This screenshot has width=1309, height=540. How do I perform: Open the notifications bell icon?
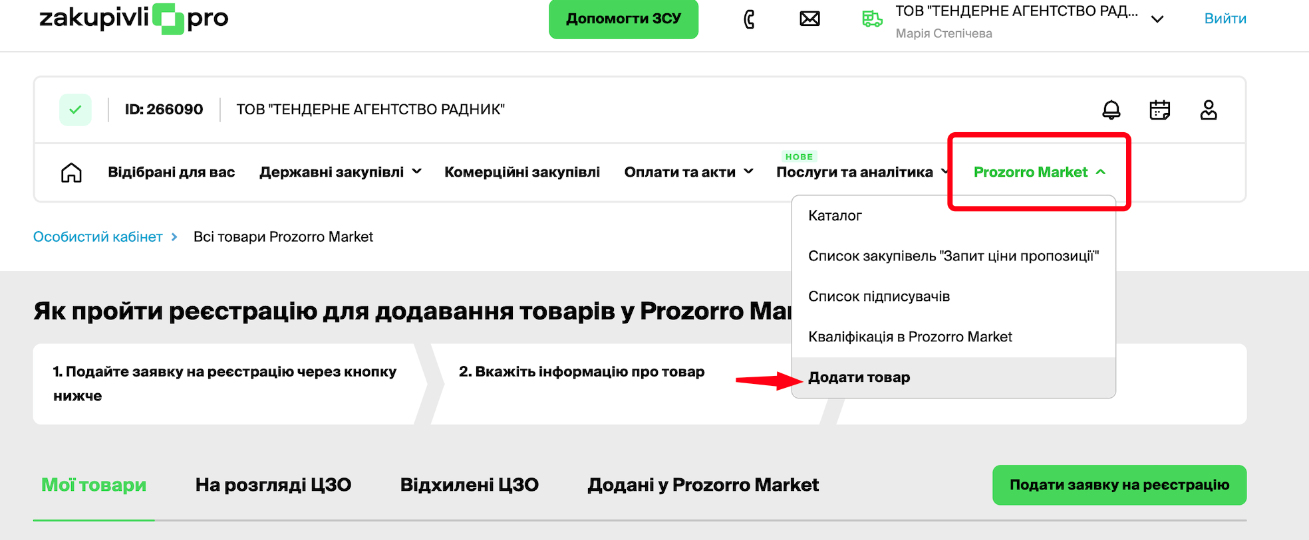tap(1111, 110)
